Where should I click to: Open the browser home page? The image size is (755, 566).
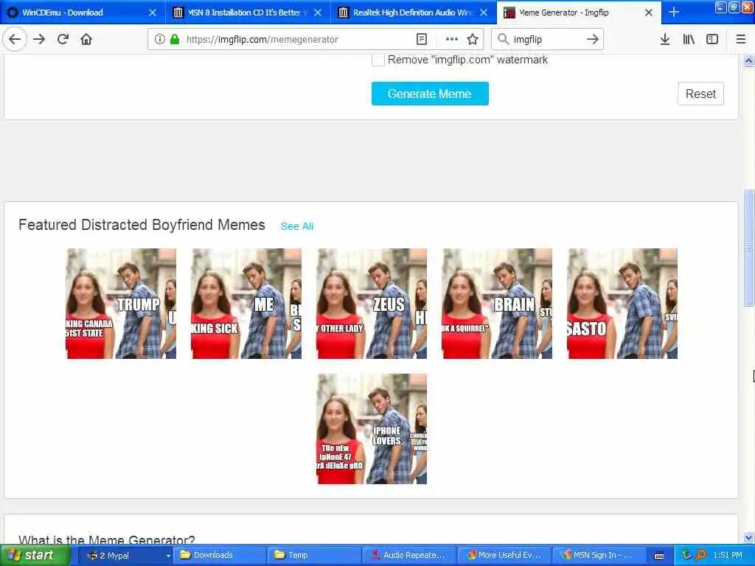click(86, 39)
